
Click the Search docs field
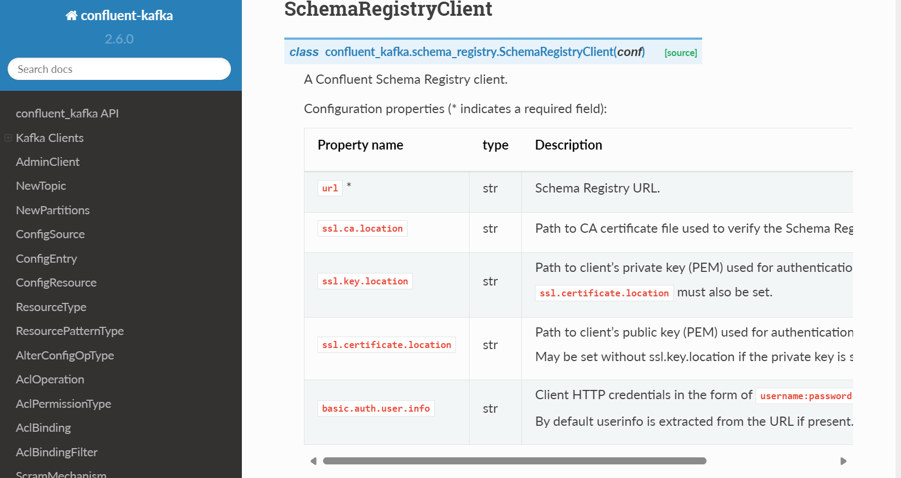(x=119, y=69)
